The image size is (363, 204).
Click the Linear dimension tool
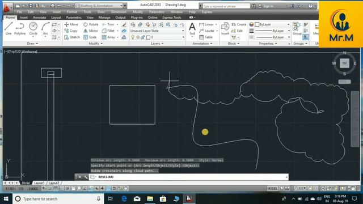pyautogui.click(x=206, y=24)
